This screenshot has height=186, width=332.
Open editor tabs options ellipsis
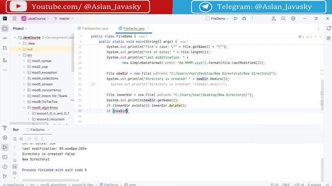(x=319, y=28)
